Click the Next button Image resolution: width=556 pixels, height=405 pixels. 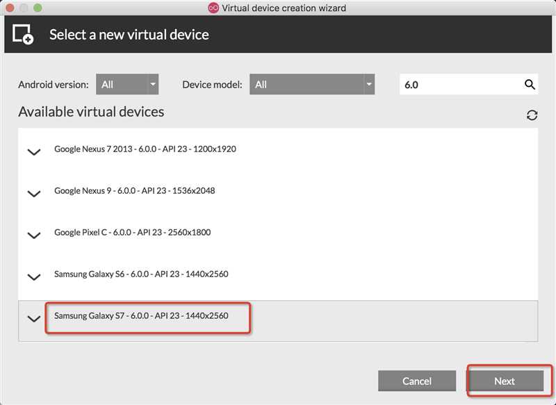point(505,381)
